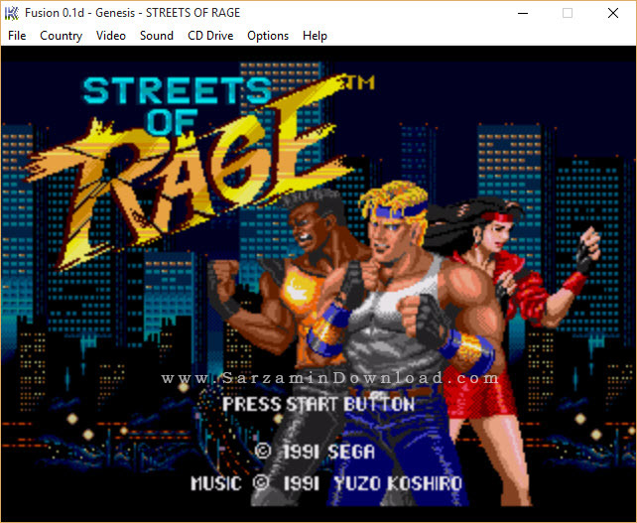Viewport: 637px width, 523px height.
Task: Close the Fusion emulator window
Action: [612, 13]
